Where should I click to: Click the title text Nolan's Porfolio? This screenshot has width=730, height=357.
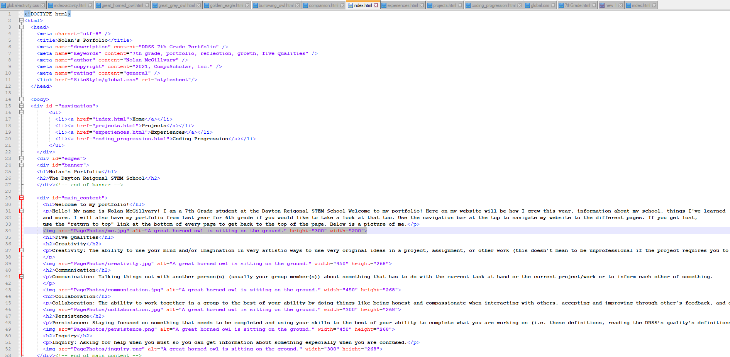pyautogui.click(x=83, y=40)
